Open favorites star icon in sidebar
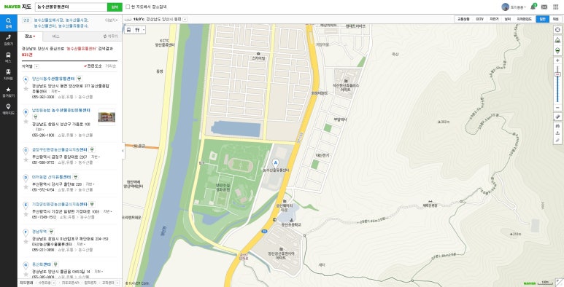Image resolution: width=564 pixels, height=287 pixels. [x=8, y=92]
